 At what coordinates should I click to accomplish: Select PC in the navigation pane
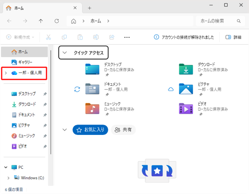24,167
